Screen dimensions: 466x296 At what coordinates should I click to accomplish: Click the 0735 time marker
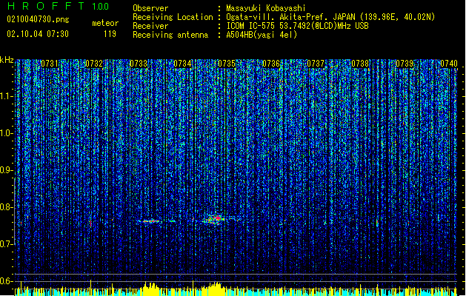tap(227, 64)
